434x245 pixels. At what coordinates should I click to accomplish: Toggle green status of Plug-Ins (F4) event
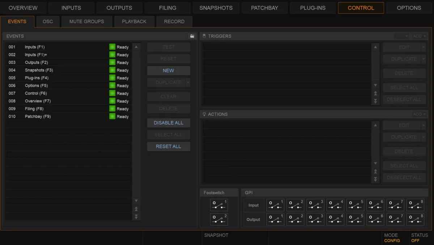(x=112, y=78)
